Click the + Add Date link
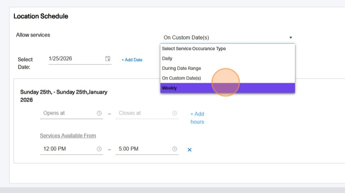The image size is (345, 193). point(132,60)
